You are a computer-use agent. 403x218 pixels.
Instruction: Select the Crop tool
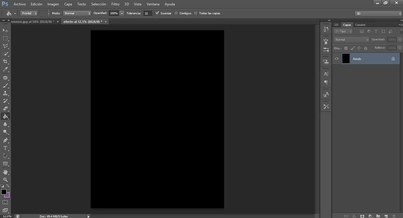(5, 61)
